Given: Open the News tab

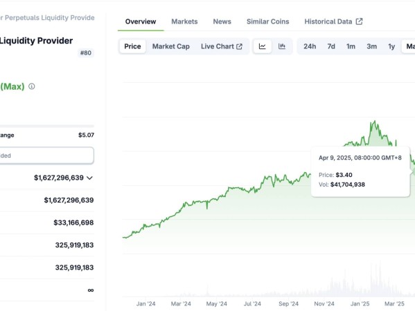Looking at the screenshot, I should pos(222,21).
